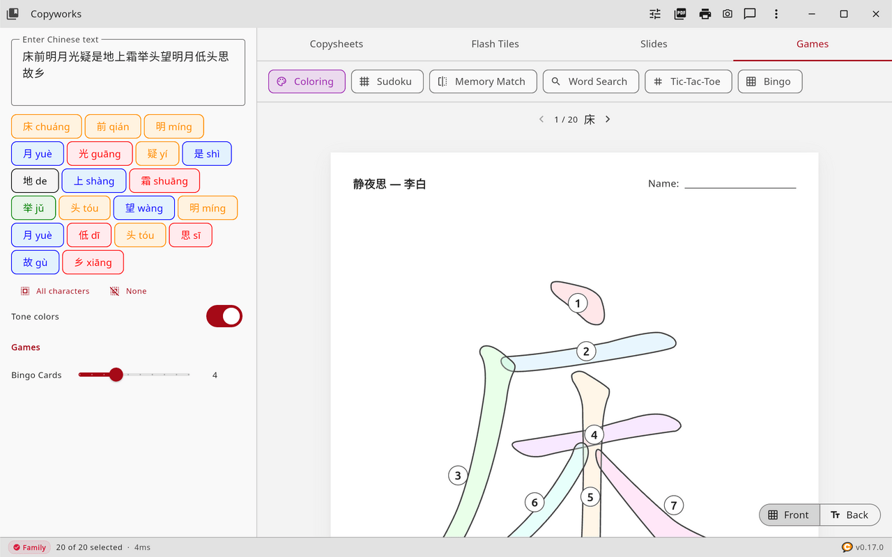
Task: Open the Flash Tiles tab
Action: tap(495, 44)
